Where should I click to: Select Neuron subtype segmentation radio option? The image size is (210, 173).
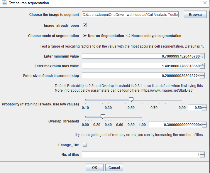[x=128, y=36]
